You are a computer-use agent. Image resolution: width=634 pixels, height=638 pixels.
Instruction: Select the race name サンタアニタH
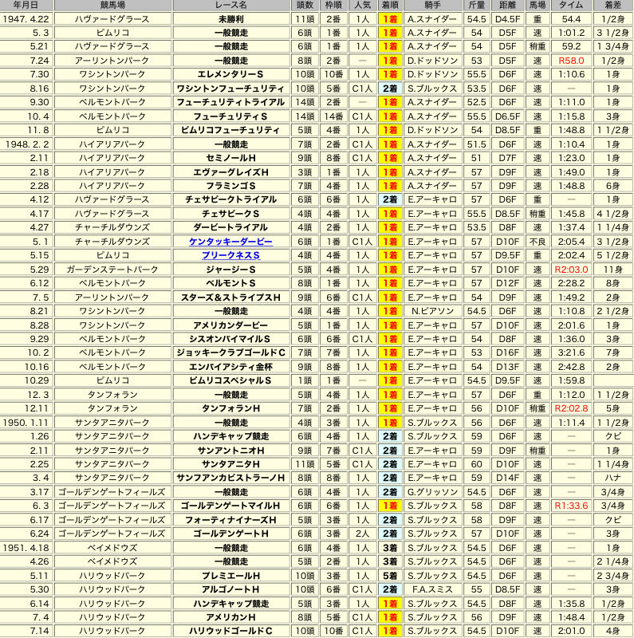[x=230, y=464]
